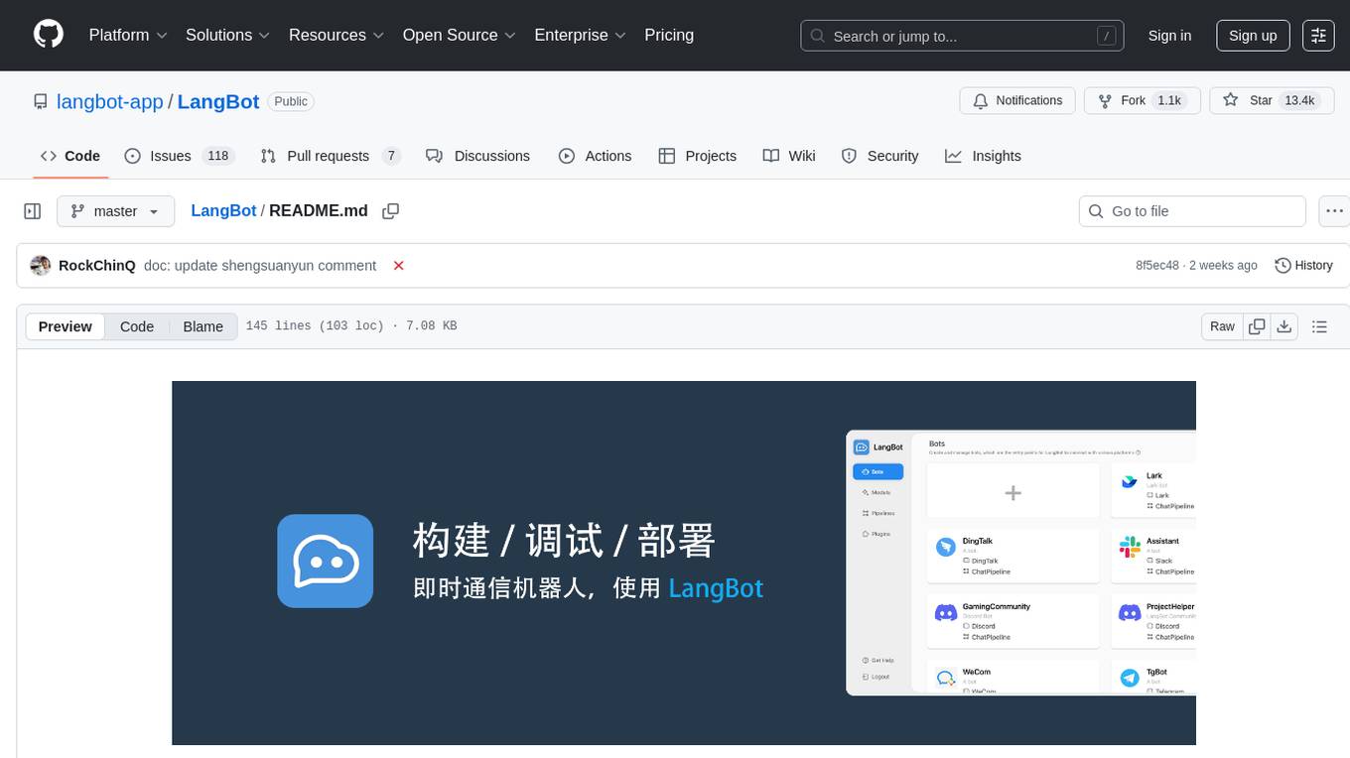Viewport: 1350px width, 758px height.
Task: Open the RockChinQ avatar image
Action: coord(41,266)
